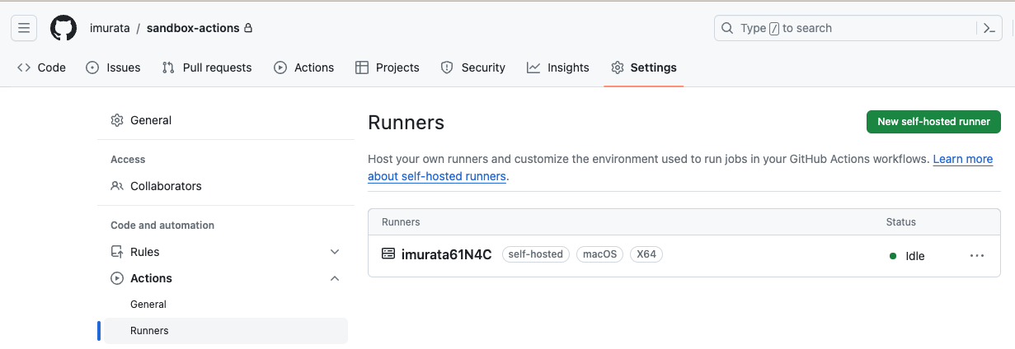
Task: Collapse the Actions sidebar section
Action: coord(335,278)
